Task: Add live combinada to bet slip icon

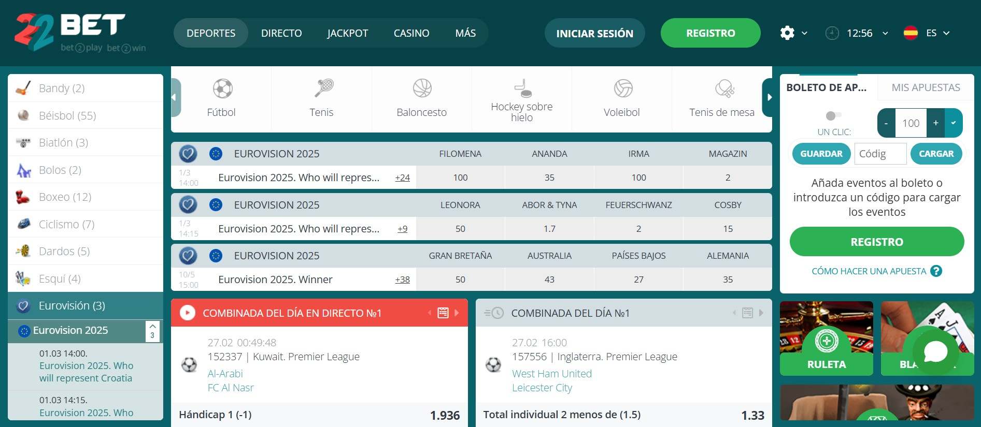Action: click(x=443, y=313)
